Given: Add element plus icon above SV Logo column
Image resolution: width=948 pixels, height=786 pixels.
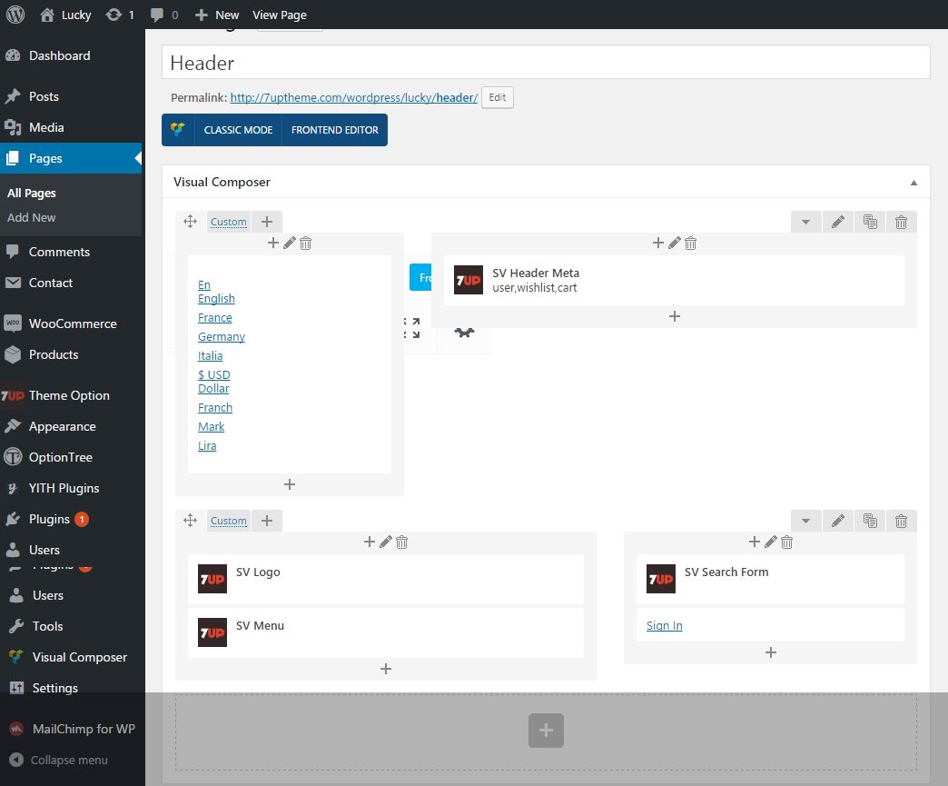Looking at the screenshot, I should [x=370, y=542].
